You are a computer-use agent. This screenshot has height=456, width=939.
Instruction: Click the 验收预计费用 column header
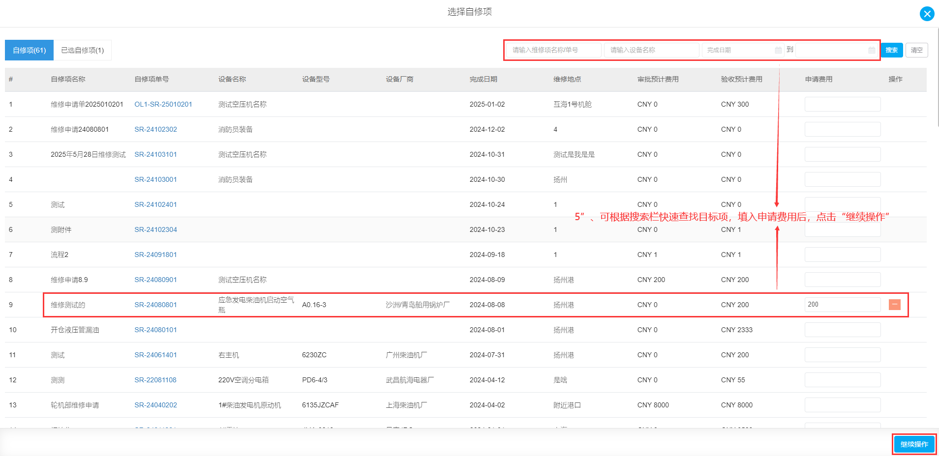[742, 79]
